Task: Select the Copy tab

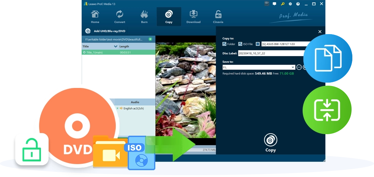Action: [x=169, y=17]
